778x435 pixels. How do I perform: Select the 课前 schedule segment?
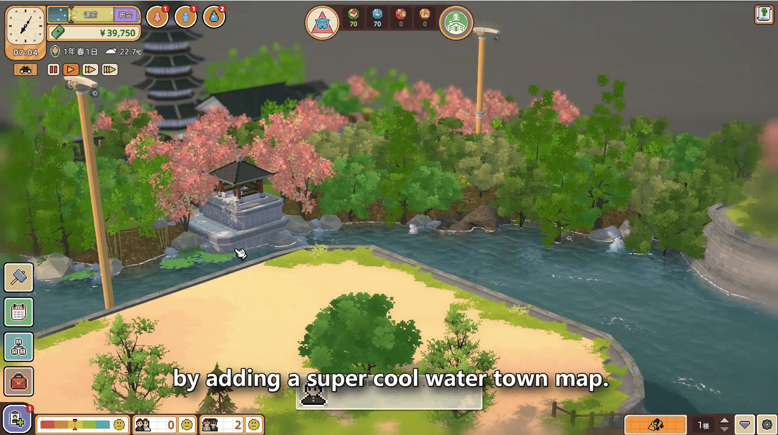91,15
